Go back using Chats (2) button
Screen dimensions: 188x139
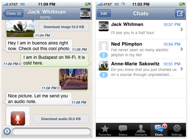13,14
